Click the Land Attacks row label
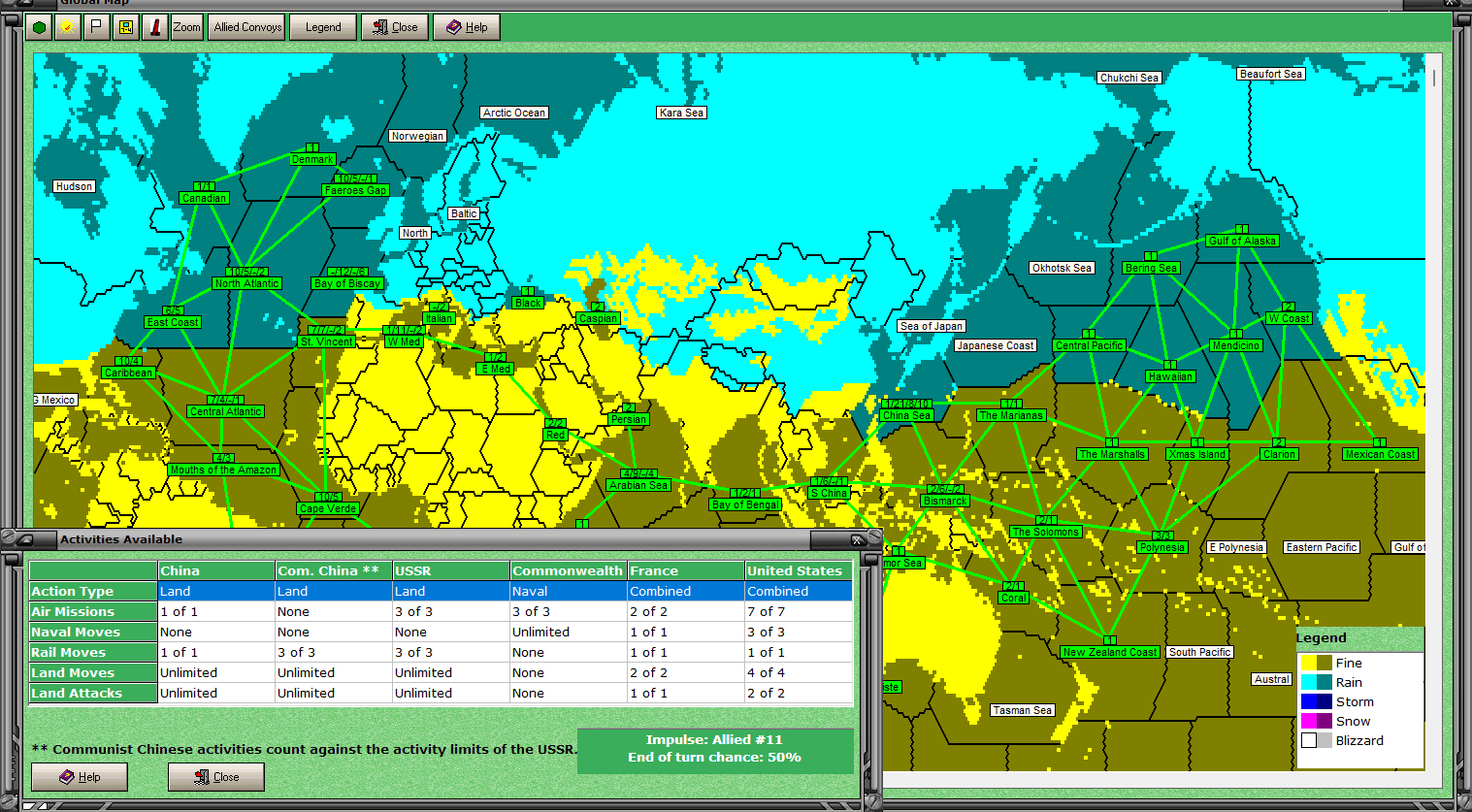The image size is (1472, 812). (x=93, y=693)
